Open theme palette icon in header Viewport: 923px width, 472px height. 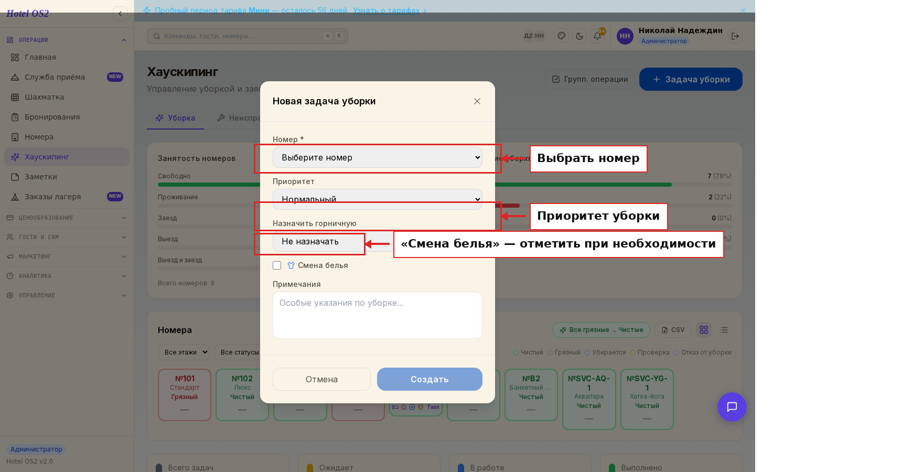point(562,36)
